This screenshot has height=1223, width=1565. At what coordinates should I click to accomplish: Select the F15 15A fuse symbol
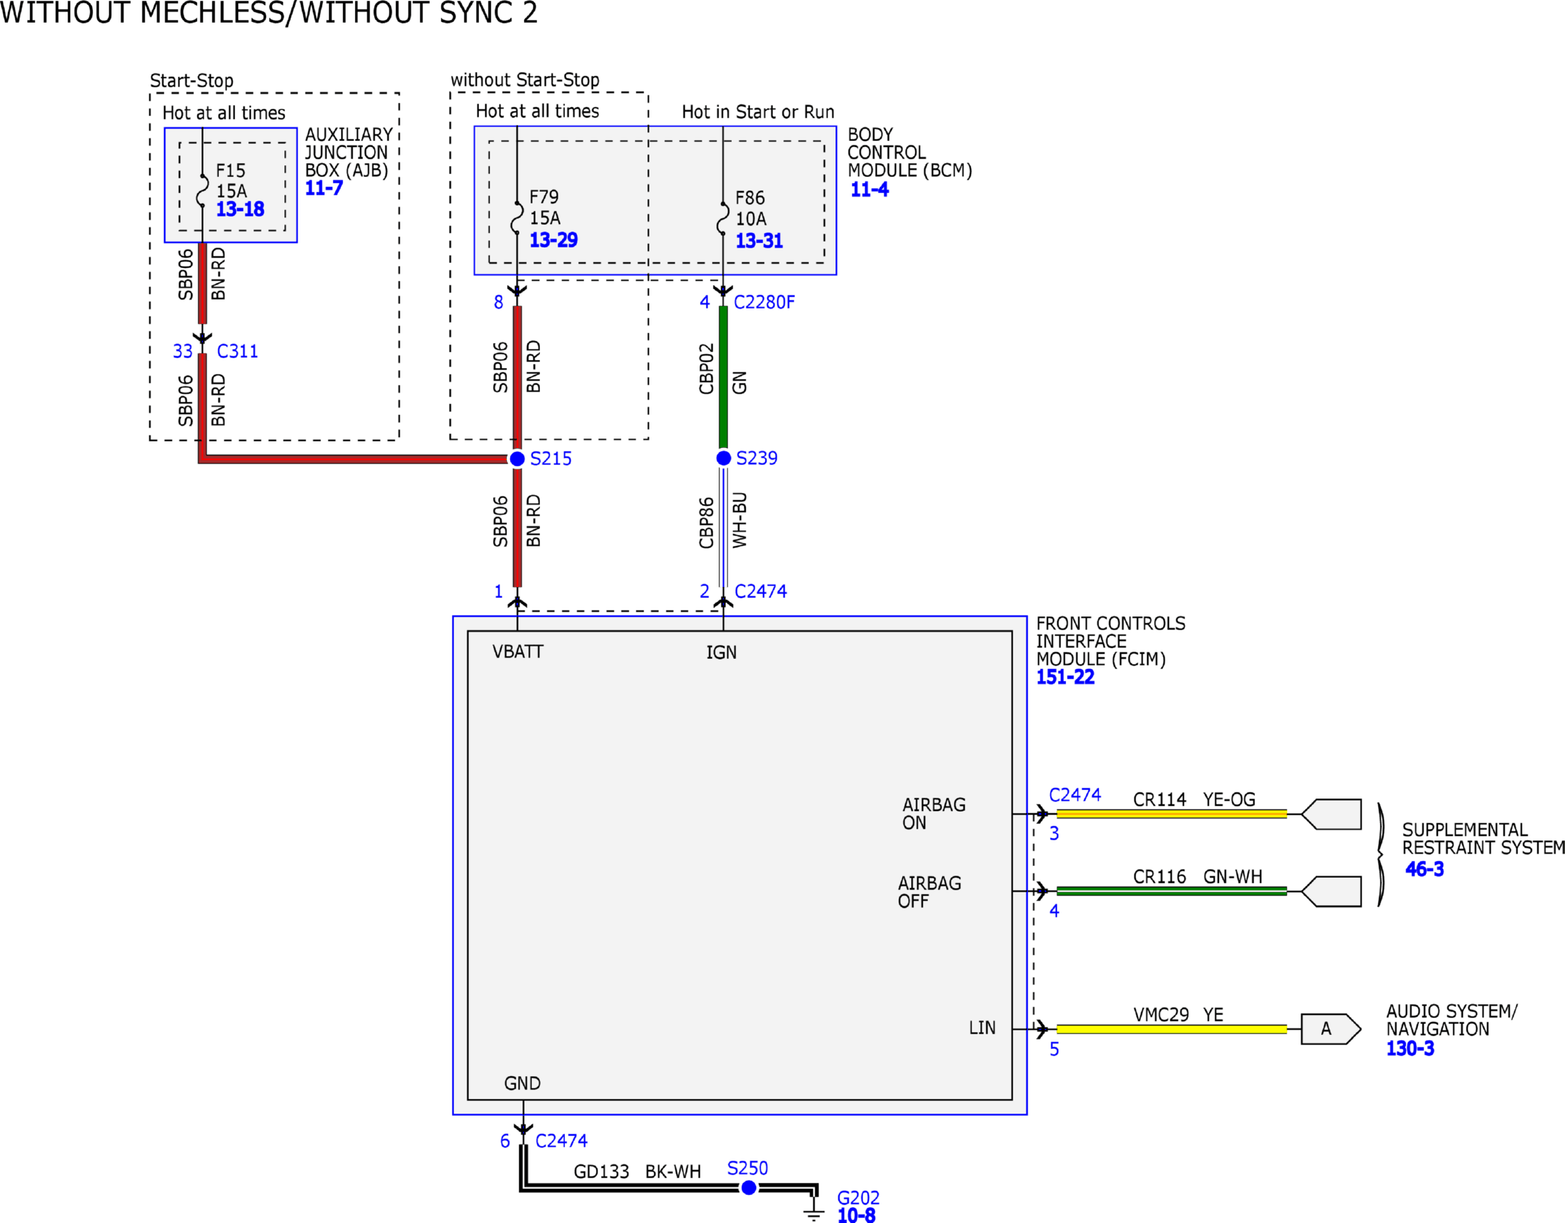(x=202, y=191)
